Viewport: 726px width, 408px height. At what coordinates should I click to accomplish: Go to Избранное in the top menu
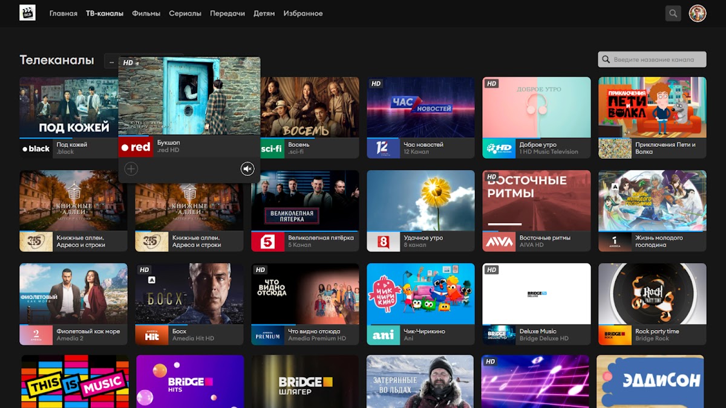click(x=302, y=13)
